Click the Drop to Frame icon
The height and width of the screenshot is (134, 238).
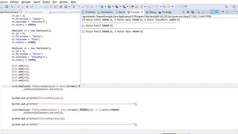click(x=51, y=7)
